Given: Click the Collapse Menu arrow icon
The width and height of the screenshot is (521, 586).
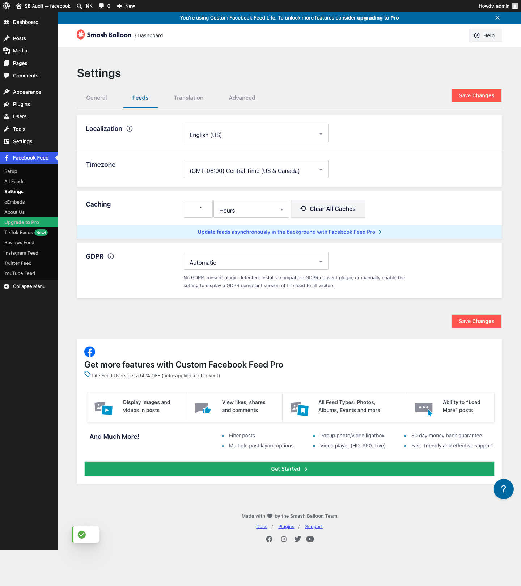Looking at the screenshot, I should (7, 286).
